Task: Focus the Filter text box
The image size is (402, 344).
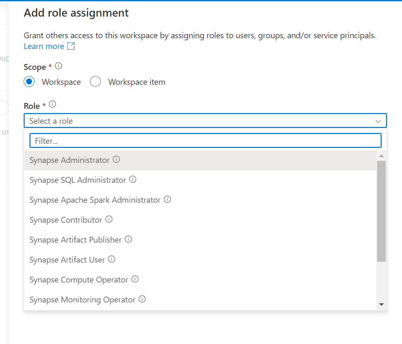Action: tap(205, 140)
